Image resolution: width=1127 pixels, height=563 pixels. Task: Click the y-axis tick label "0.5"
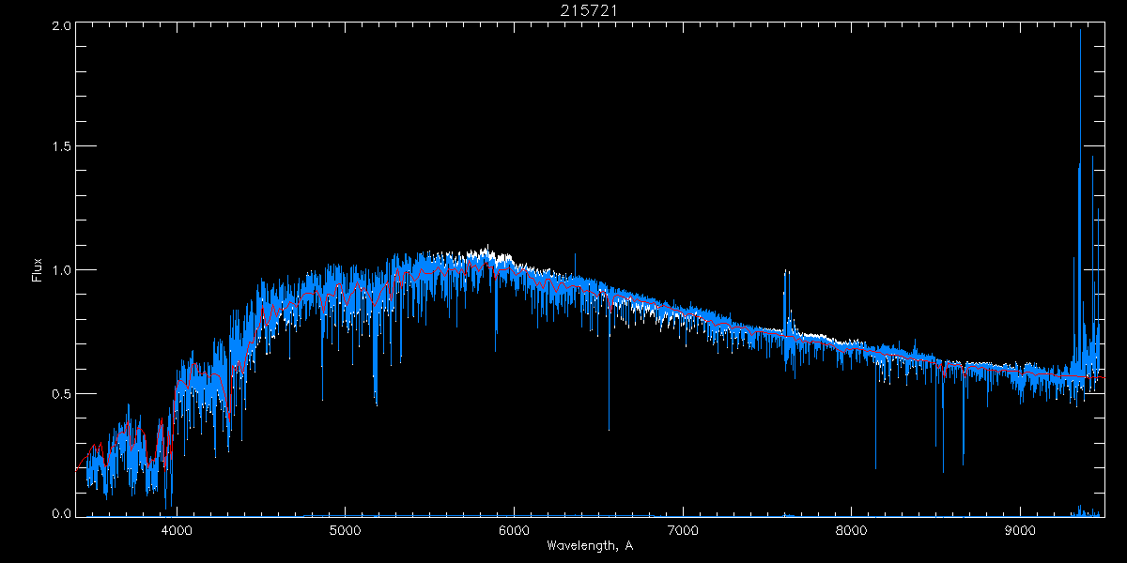[62, 393]
